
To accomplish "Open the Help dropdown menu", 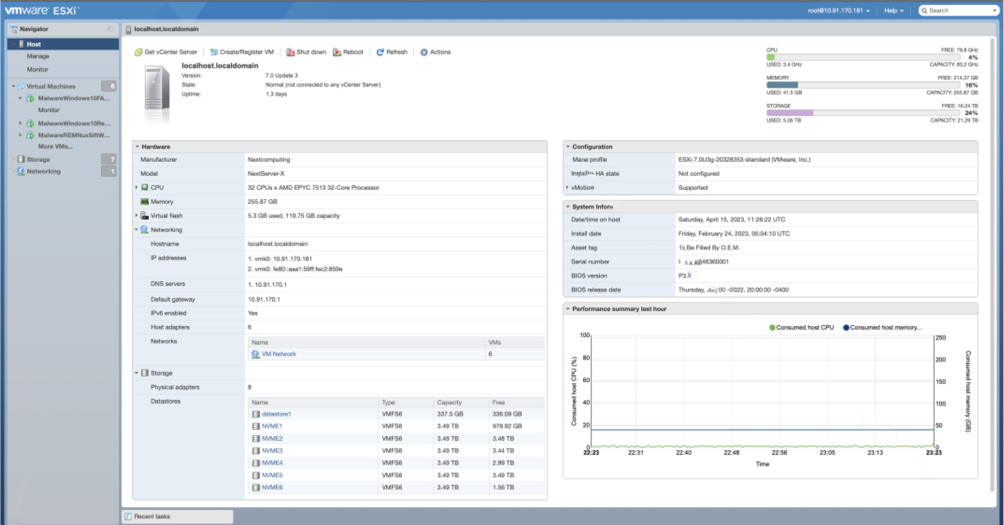I will [893, 11].
